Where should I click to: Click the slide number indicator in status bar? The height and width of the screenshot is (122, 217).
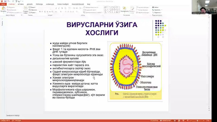[x=5, y=121]
